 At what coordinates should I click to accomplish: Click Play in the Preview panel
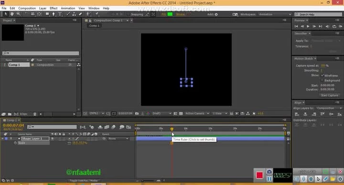(x=308, y=26)
